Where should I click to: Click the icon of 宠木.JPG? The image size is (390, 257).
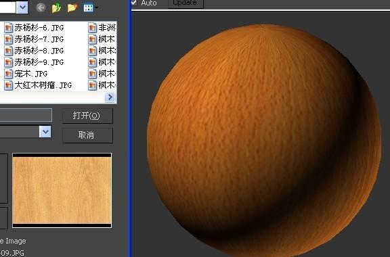pos(8,74)
